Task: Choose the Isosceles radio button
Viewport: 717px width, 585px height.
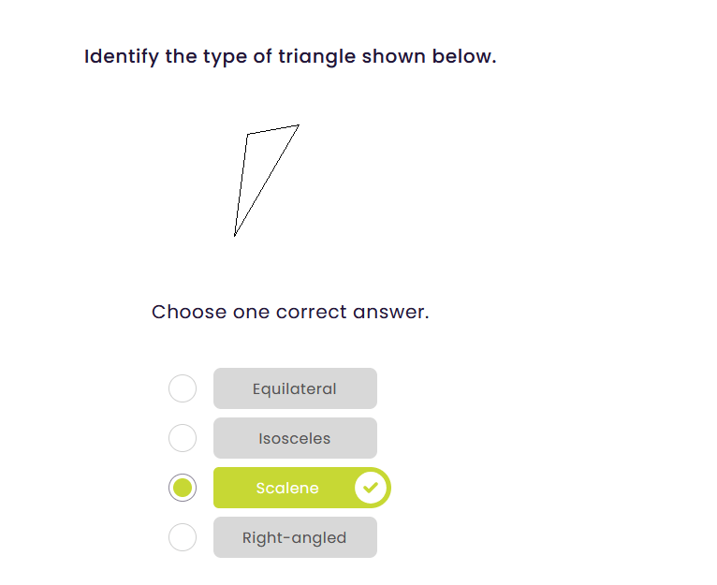Action: click(x=183, y=438)
